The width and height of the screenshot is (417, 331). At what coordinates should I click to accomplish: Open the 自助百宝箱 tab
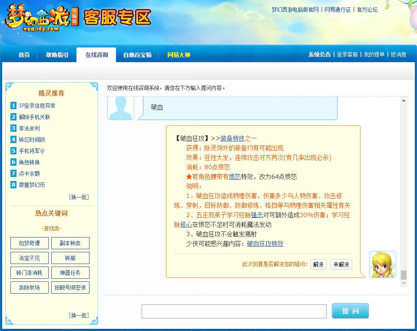click(137, 55)
